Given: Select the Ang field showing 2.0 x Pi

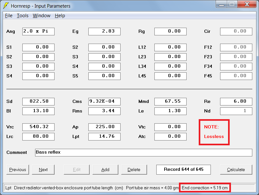Looking at the screenshot, I should point(38,32).
